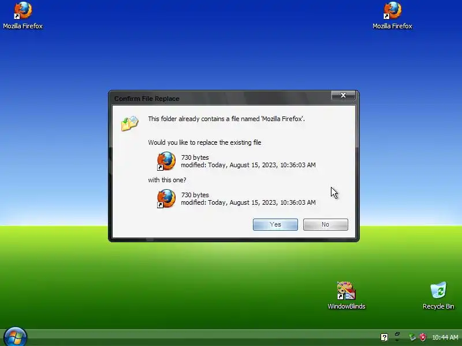
Task: Click the text "Would you like to replace the existing file"
Action: pos(204,142)
